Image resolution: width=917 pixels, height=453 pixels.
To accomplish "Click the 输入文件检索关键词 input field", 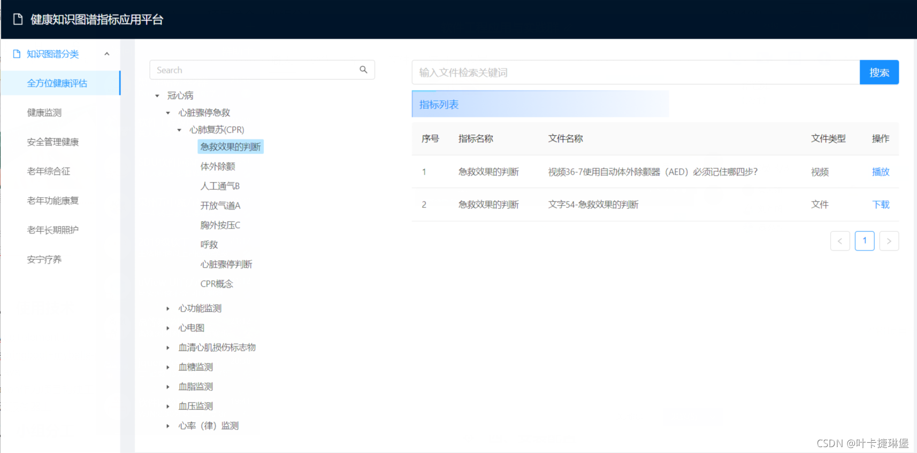I will (636, 72).
